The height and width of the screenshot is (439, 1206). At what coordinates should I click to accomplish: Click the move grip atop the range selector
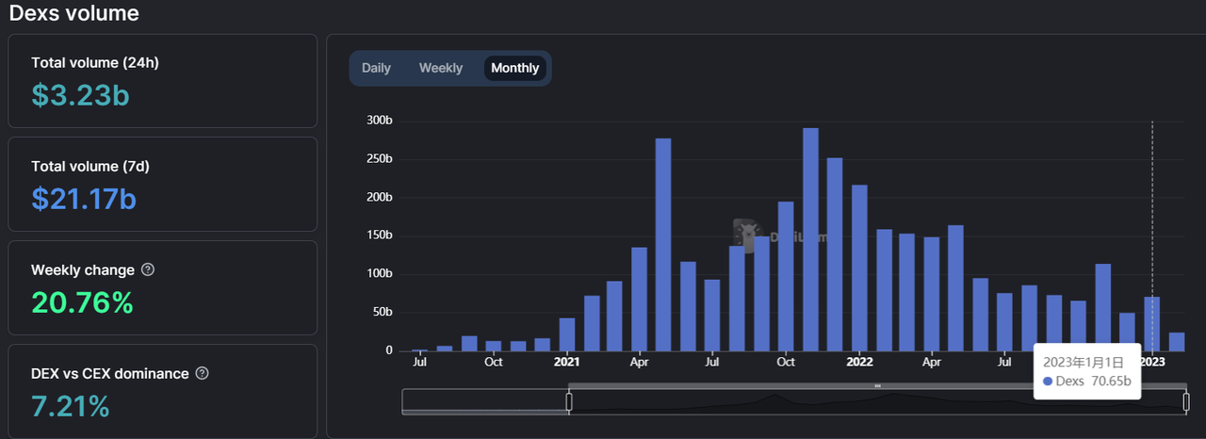[877, 385]
